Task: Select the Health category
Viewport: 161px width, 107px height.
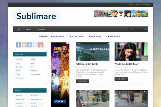Action: point(33,59)
